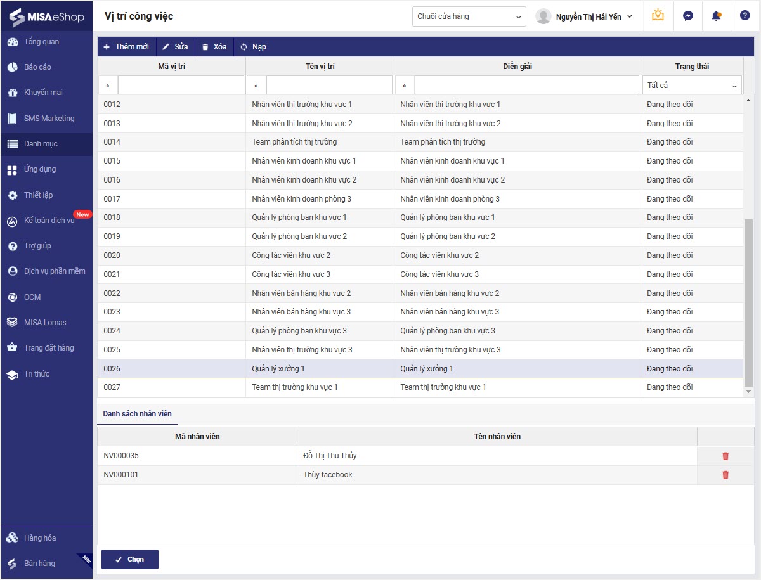Open Thiết lập gear icon
The height and width of the screenshot is (580, 761).
tap(12, 195)
